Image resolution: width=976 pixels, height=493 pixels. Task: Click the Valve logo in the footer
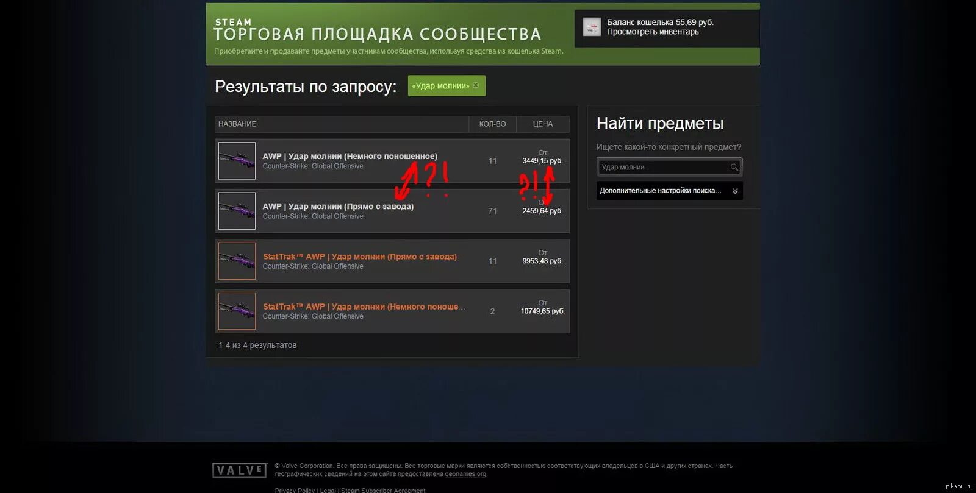tap(240, 470)
